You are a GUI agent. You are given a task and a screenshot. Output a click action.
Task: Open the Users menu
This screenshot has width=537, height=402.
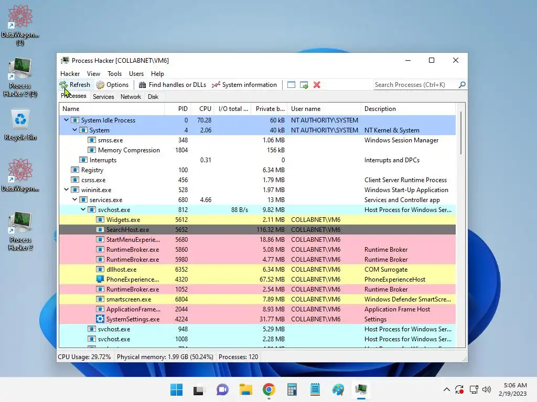point(136,73)
